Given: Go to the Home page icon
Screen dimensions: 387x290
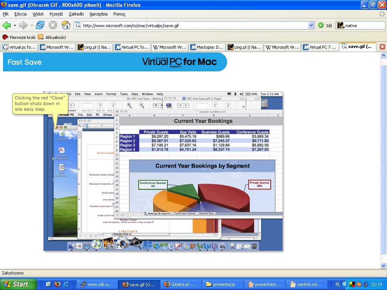Looking at the screenshot, I should click(66, 25).
